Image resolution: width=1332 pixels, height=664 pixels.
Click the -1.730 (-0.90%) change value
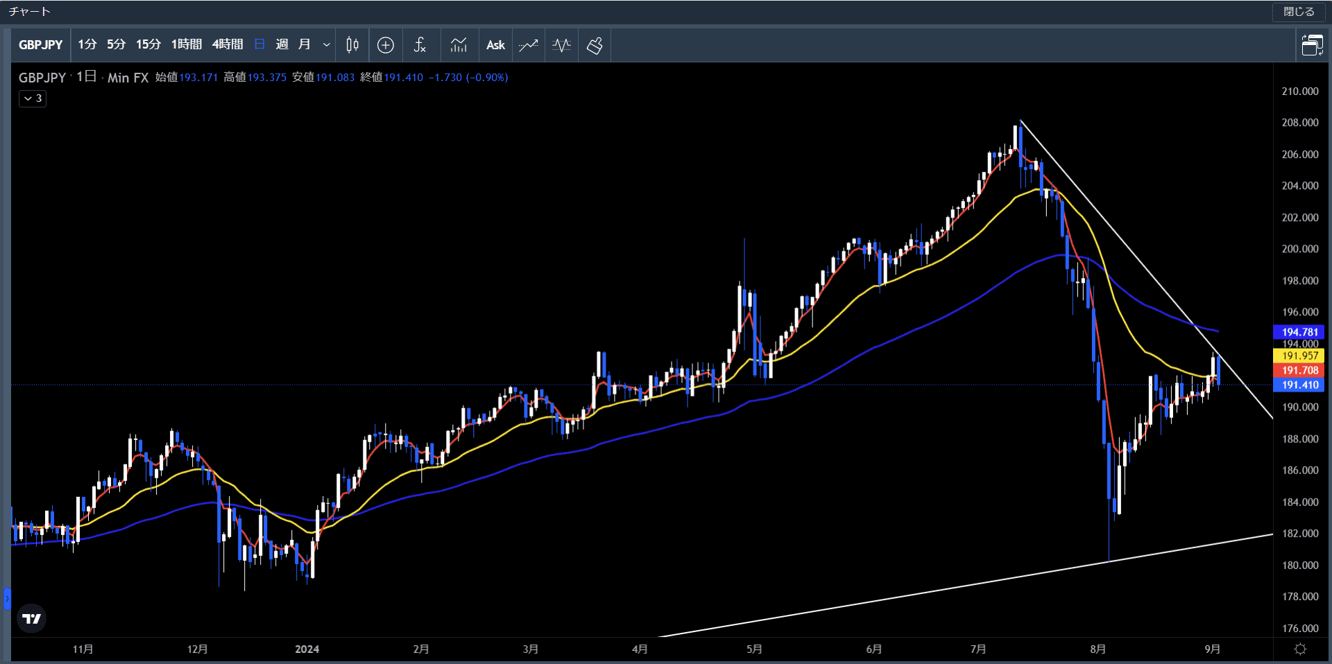(468, 78)
